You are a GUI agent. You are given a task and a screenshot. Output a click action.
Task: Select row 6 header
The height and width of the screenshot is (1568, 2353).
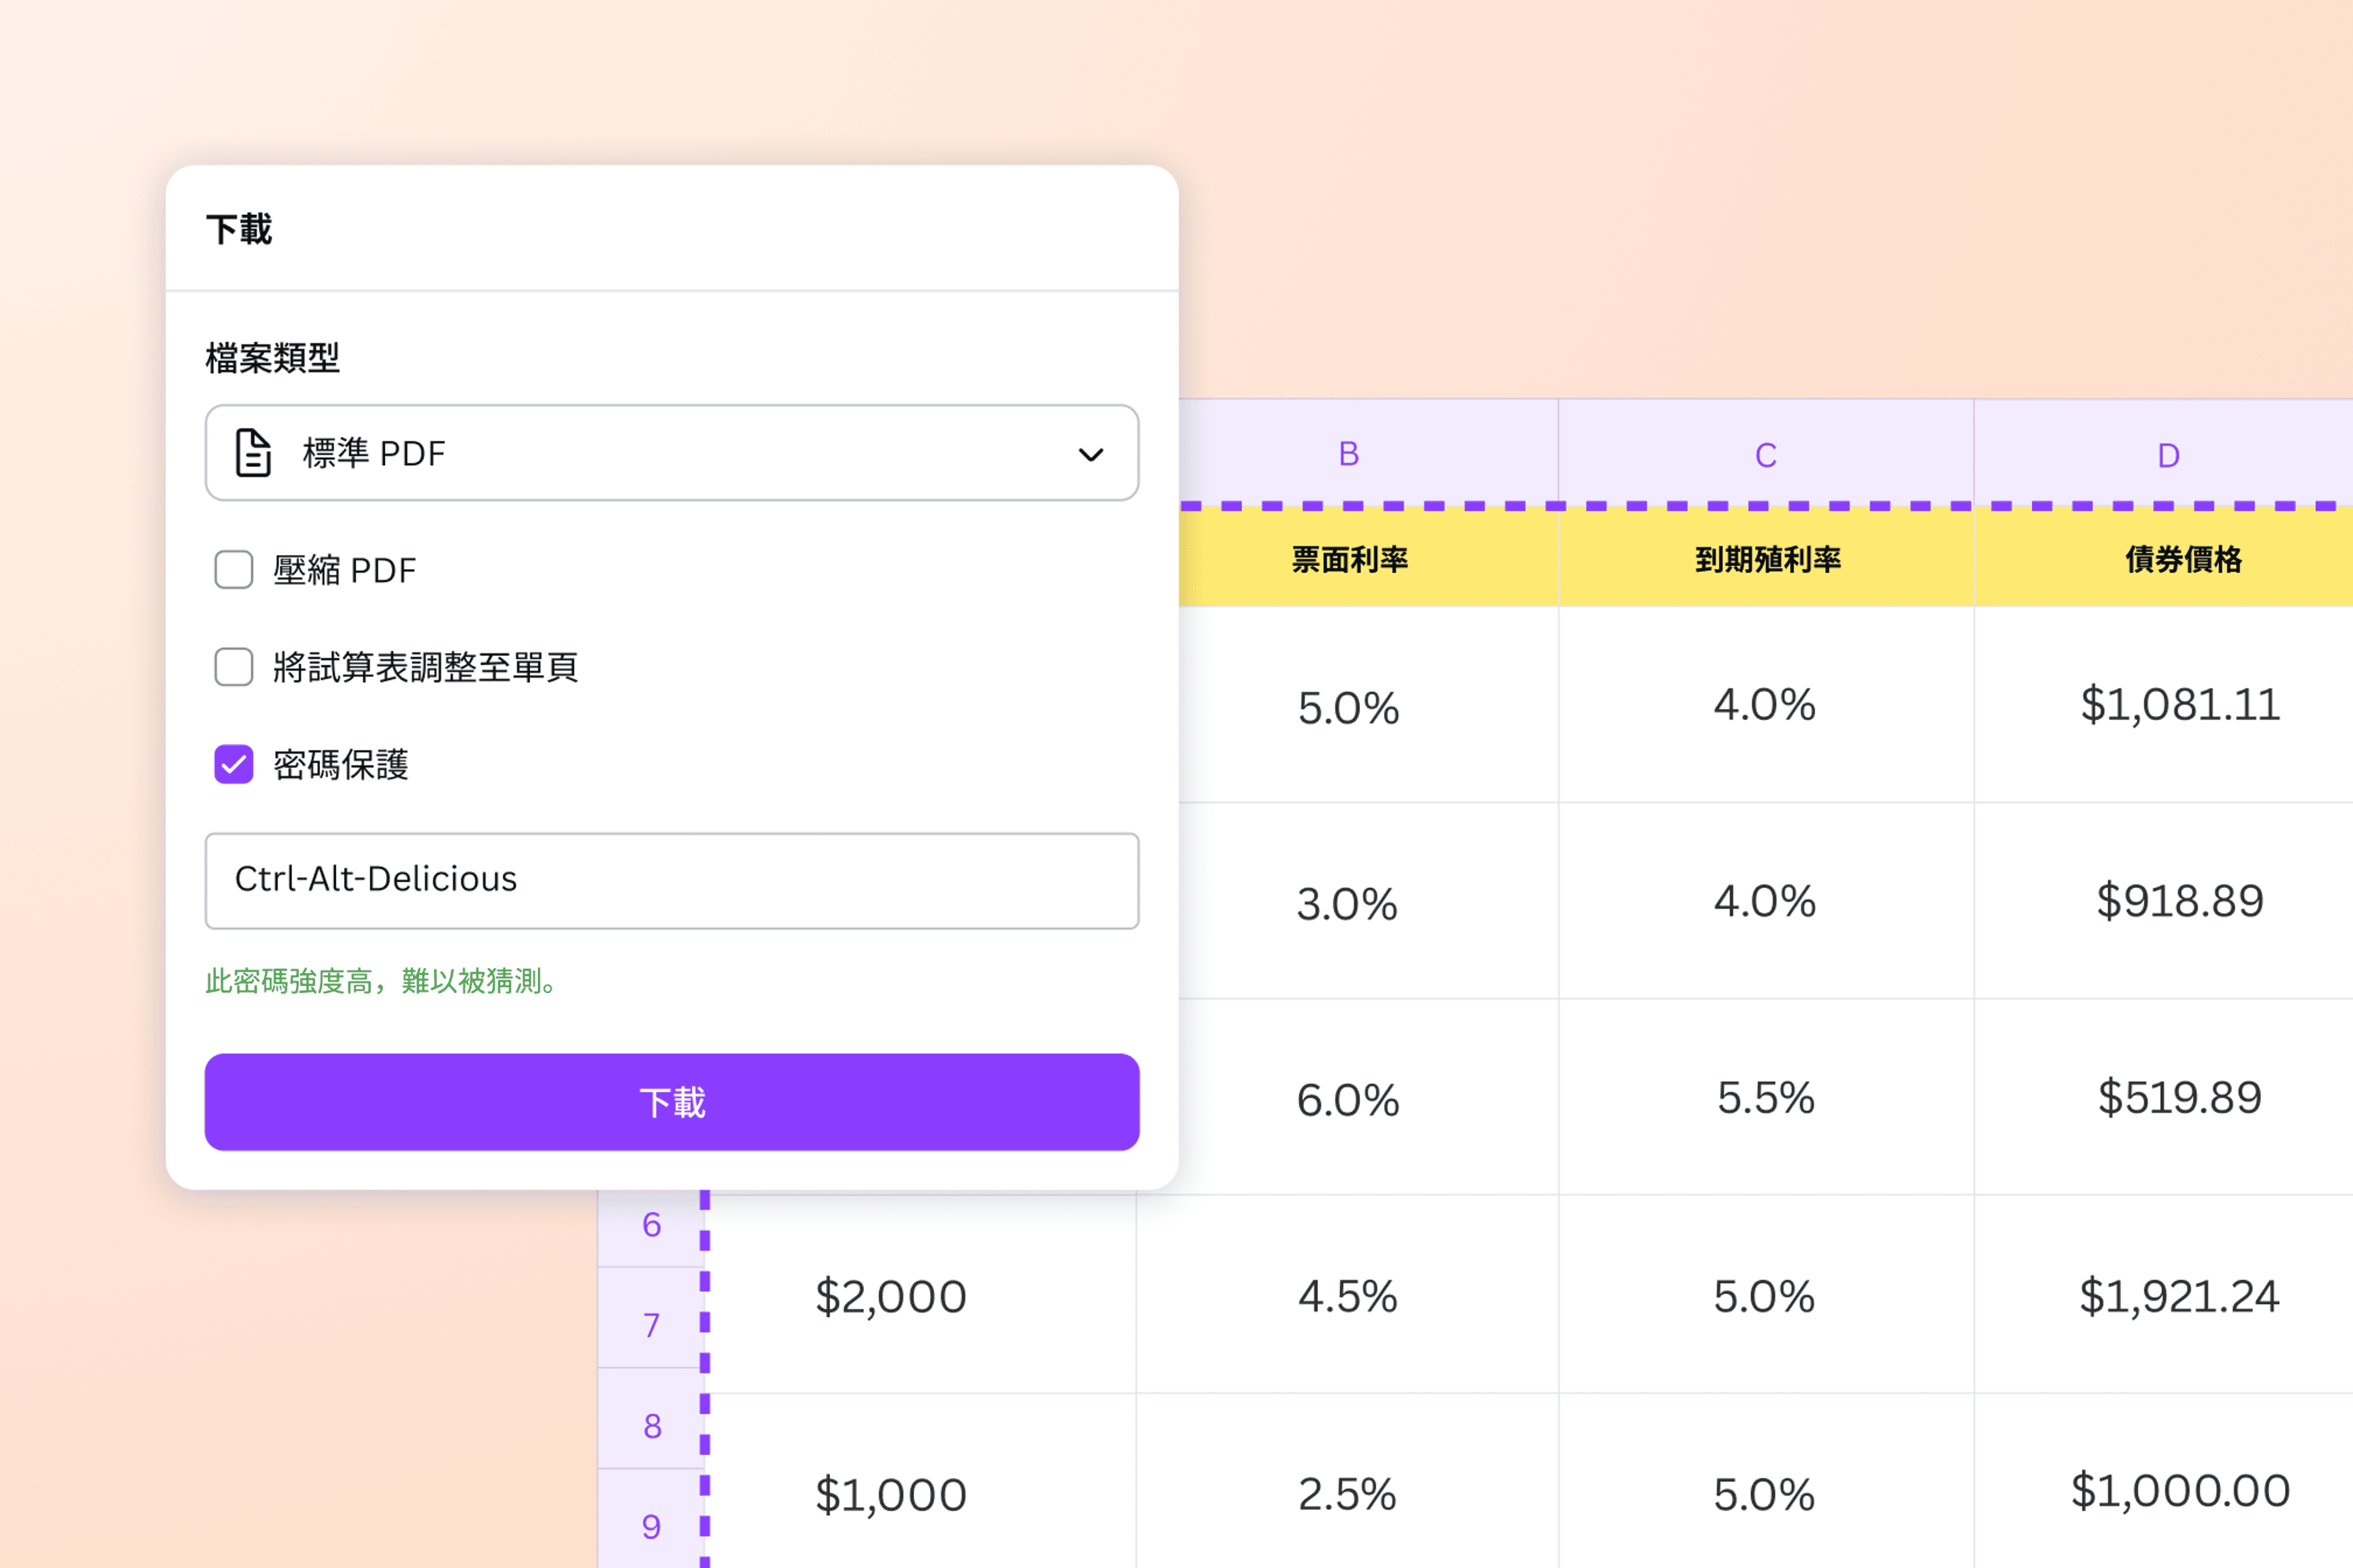(x=651, y=1228)
